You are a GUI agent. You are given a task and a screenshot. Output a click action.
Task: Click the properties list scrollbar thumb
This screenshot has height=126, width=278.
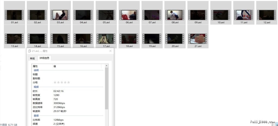[x=106, y=88]
